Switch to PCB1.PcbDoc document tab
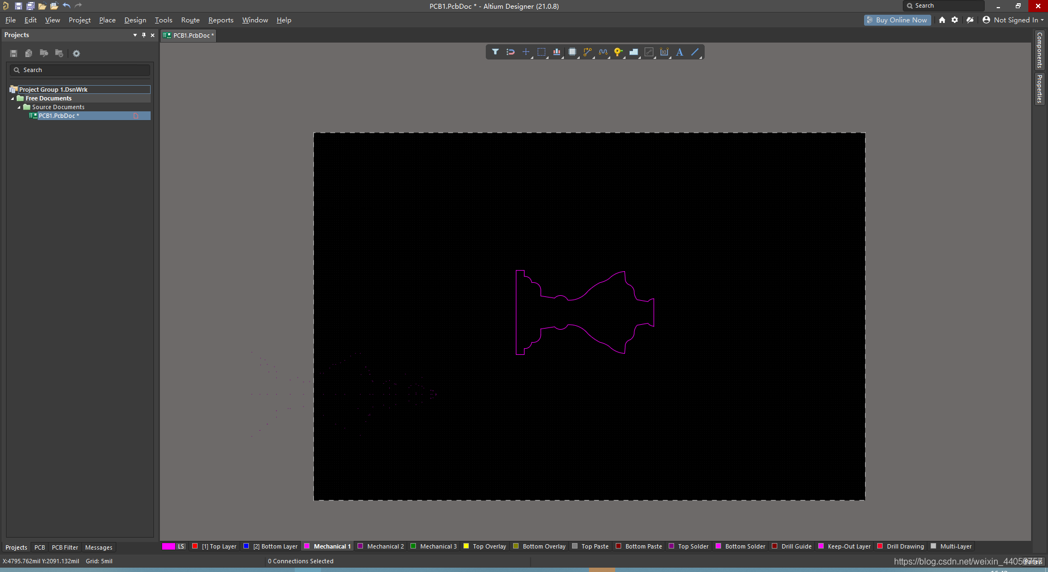The height and width of the screenshot is (572, 1048). pos(189,35)
